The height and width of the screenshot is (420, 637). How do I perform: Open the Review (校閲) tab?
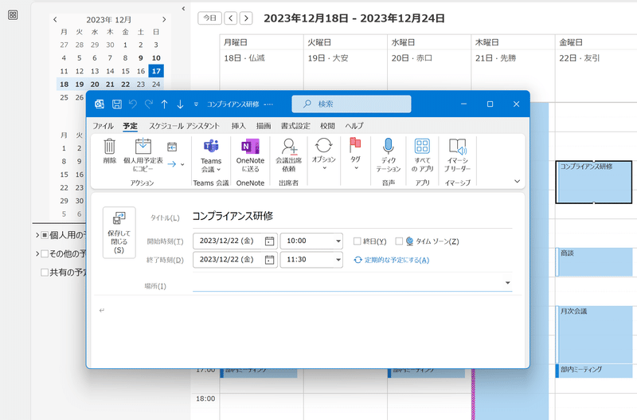[327, 126]
